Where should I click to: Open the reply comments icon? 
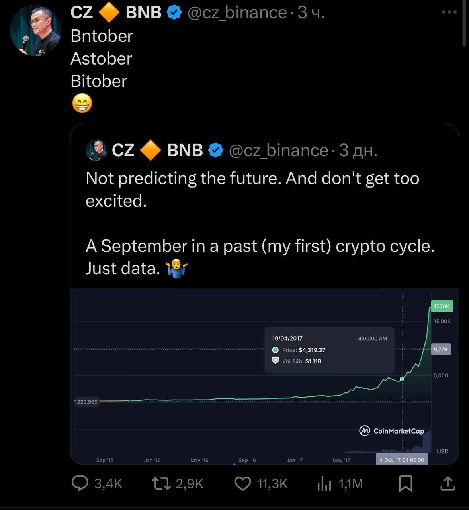[x=80, y=483]
